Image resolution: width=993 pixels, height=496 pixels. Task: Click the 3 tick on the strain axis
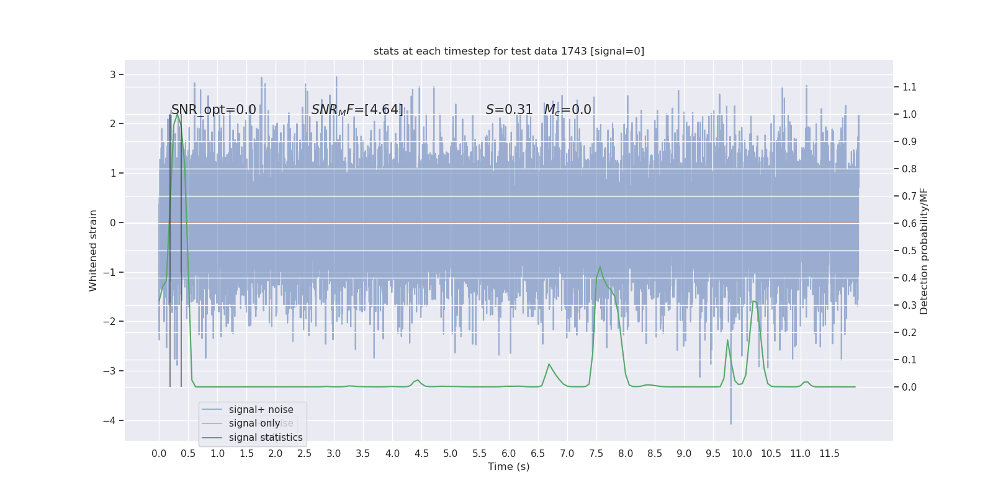[x=113, y=74]
